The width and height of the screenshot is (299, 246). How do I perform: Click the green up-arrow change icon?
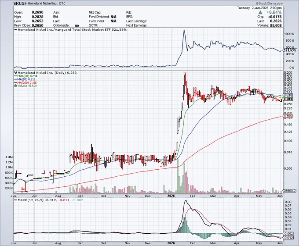pyautogui.click(x=260, y=13)
